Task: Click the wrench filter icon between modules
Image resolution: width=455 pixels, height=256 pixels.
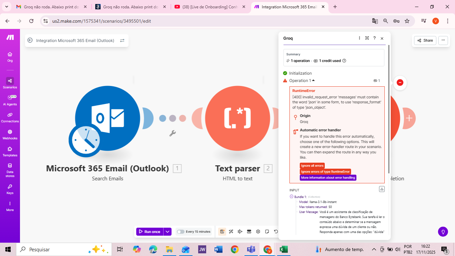Action: tap(173, 133)
